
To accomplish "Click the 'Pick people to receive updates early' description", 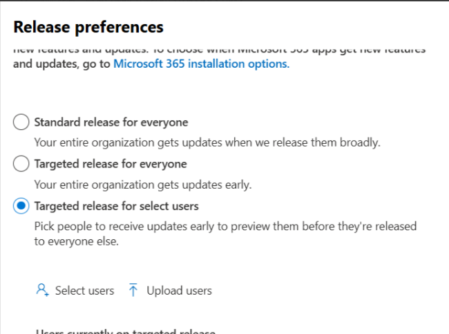I will [225, 226].
